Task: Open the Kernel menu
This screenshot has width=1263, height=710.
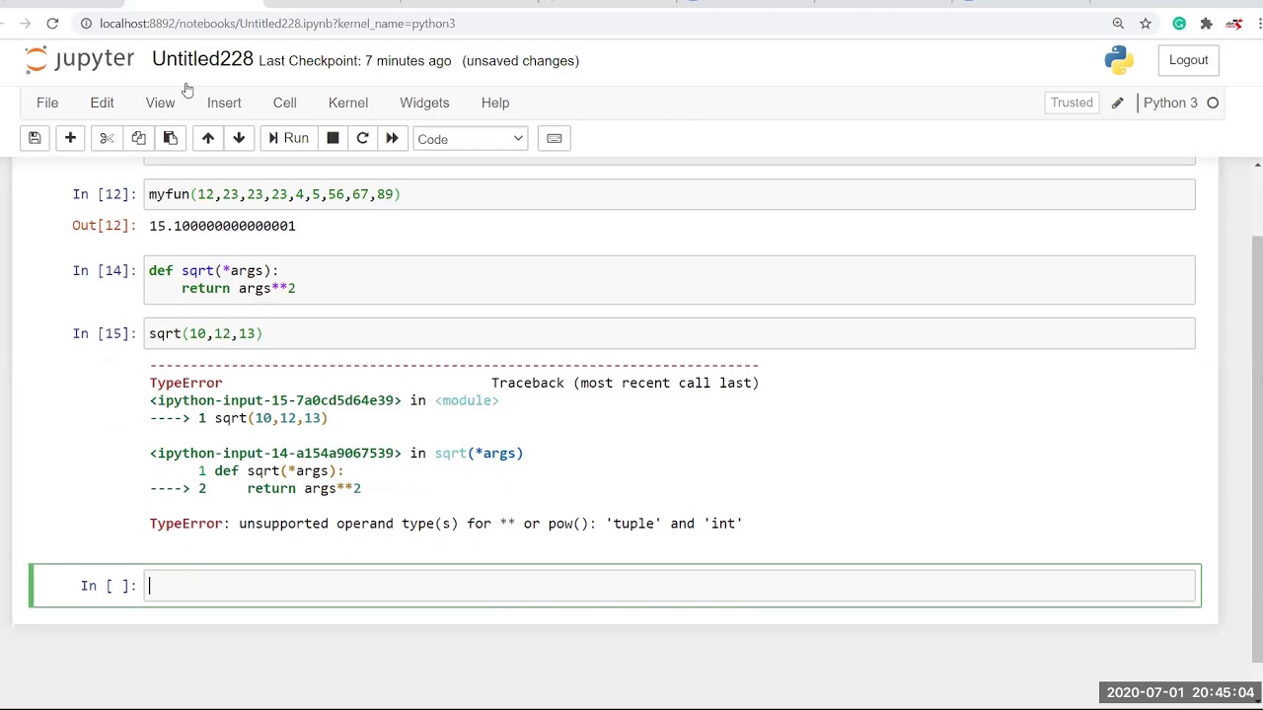Action: 348,103
